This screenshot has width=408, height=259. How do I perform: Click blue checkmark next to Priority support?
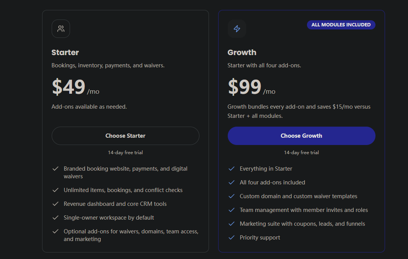232,238
